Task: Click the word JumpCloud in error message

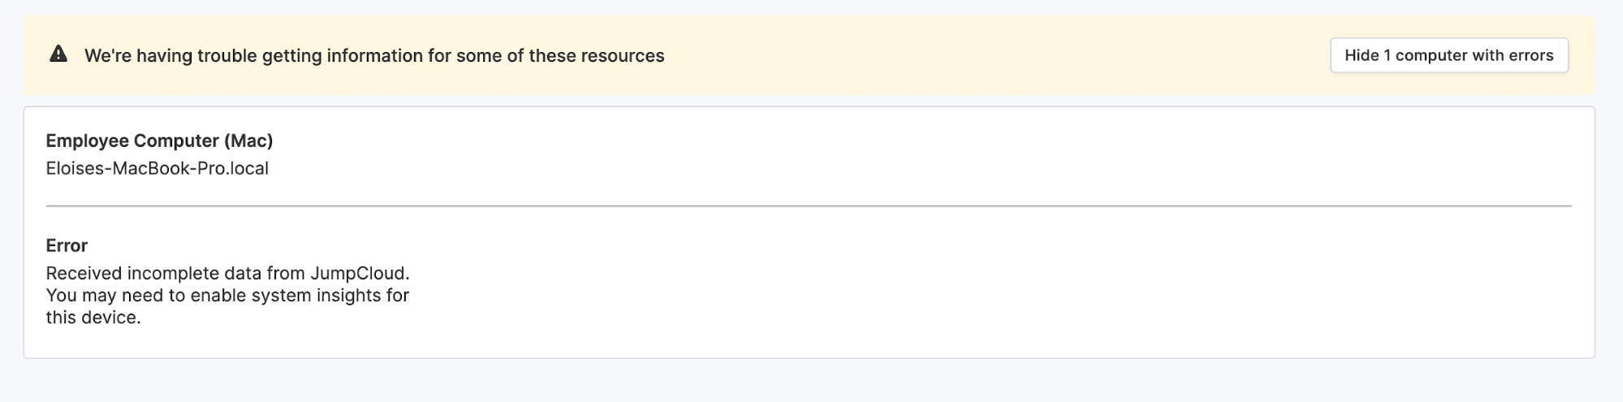Action: coord(359,273)
